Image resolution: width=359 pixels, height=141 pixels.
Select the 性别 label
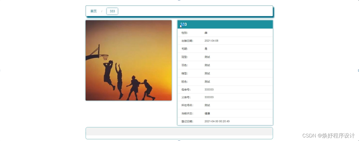coord(185,33)
